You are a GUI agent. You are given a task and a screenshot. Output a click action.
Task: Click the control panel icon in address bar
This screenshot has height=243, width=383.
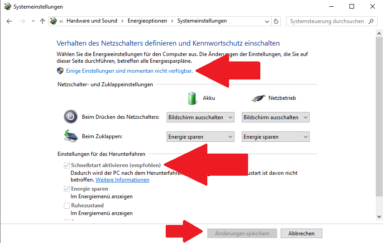point(53,21)
